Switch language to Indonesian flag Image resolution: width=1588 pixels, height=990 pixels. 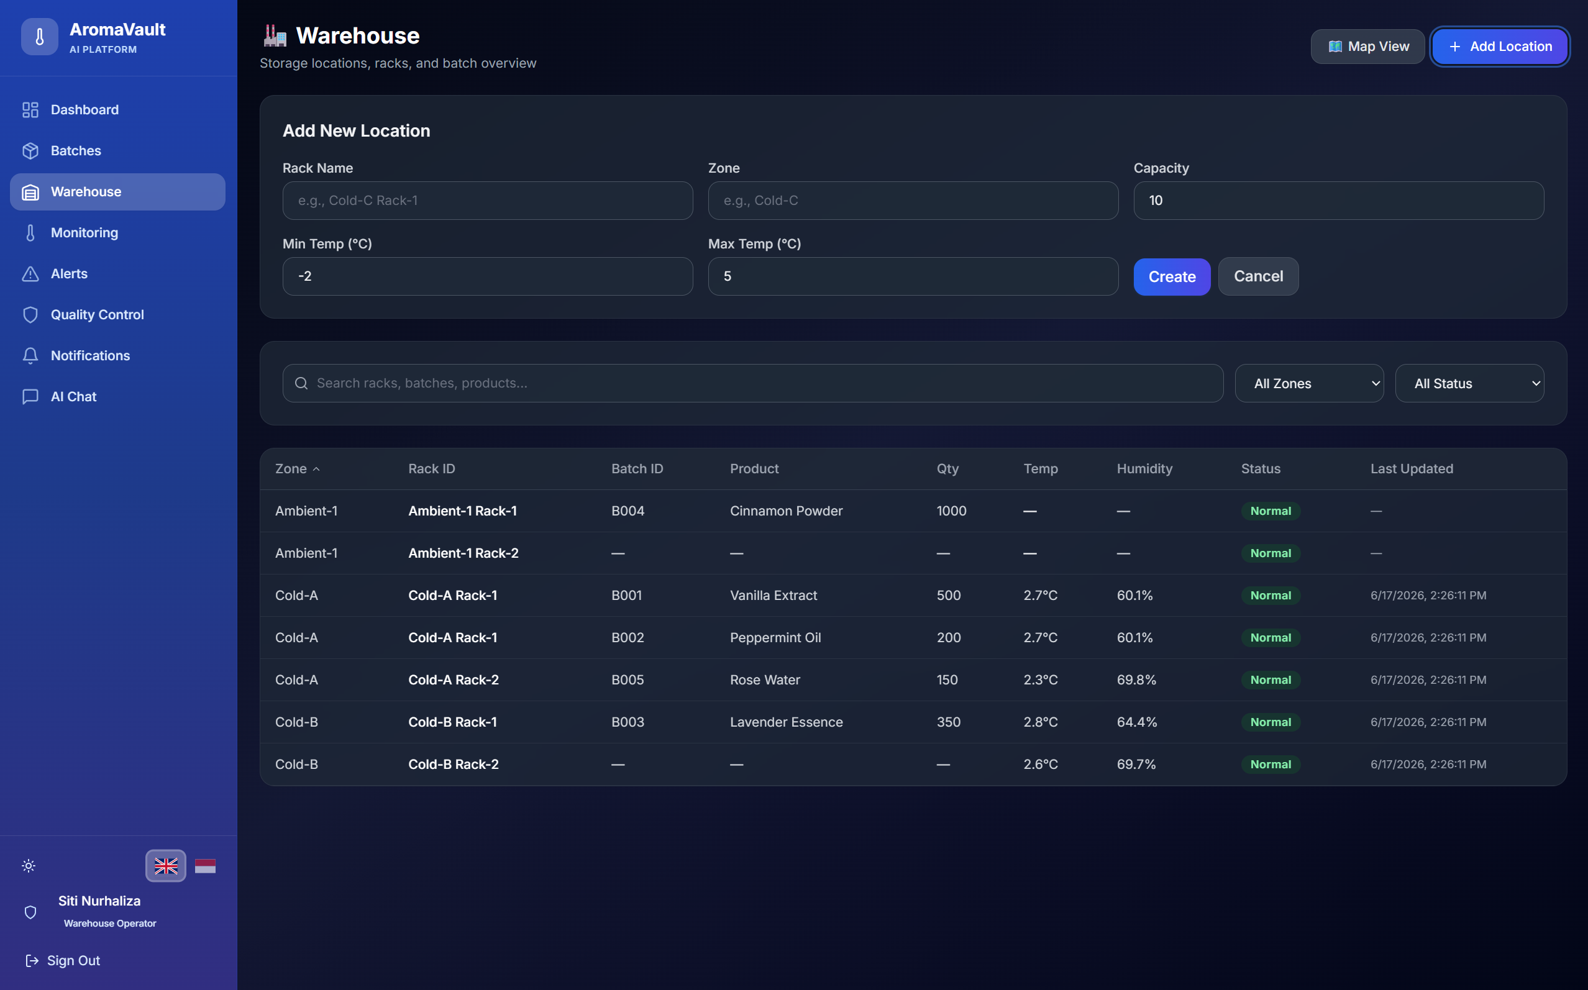point(205,866)
